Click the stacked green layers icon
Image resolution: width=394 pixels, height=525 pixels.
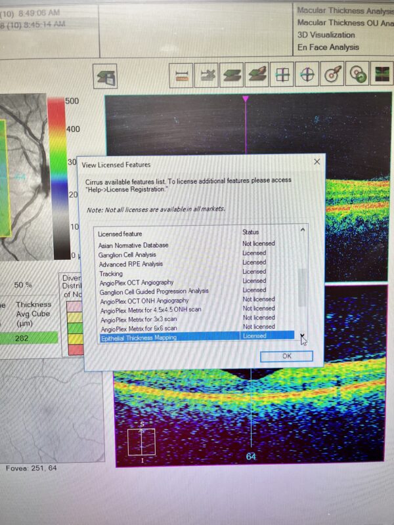[232, 75]
